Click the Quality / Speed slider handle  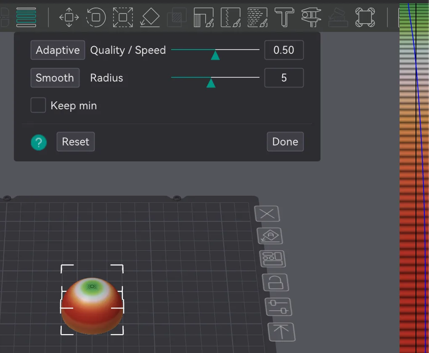tap(215, 55)
